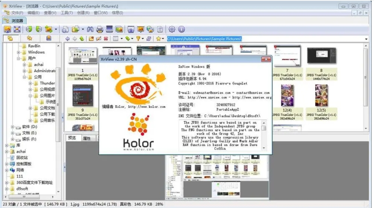Open the 信息(I) menu
This screenshot has height=208, width=374.
point(117,13)
